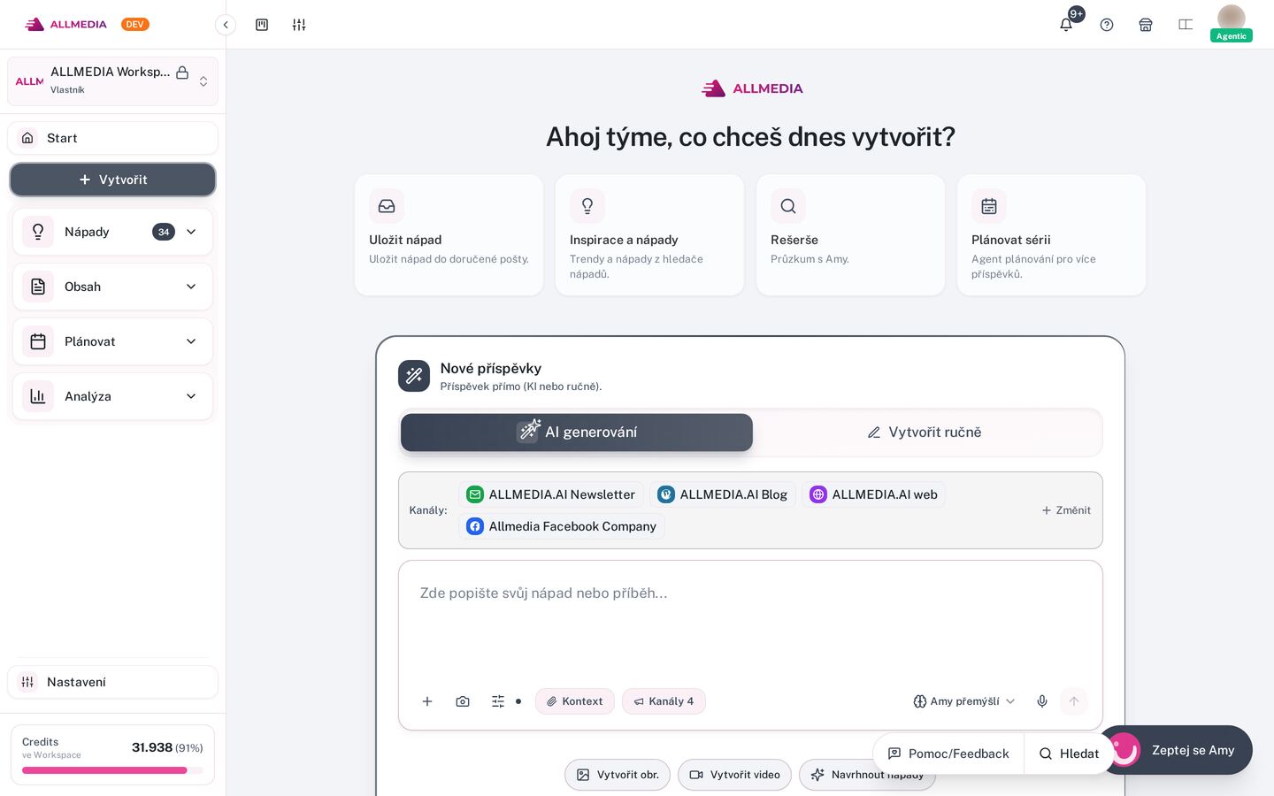Switch to the AI generování tab
The width and height of the screenshot is (1274, 796).
577,432
